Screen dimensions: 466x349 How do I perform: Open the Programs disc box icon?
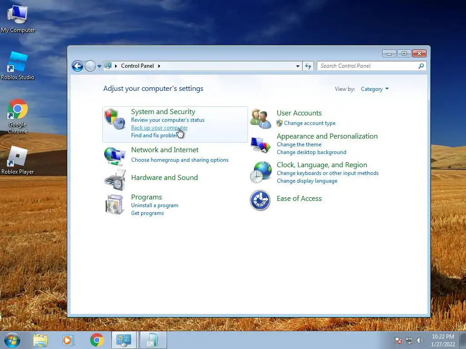tap(114, 204)
